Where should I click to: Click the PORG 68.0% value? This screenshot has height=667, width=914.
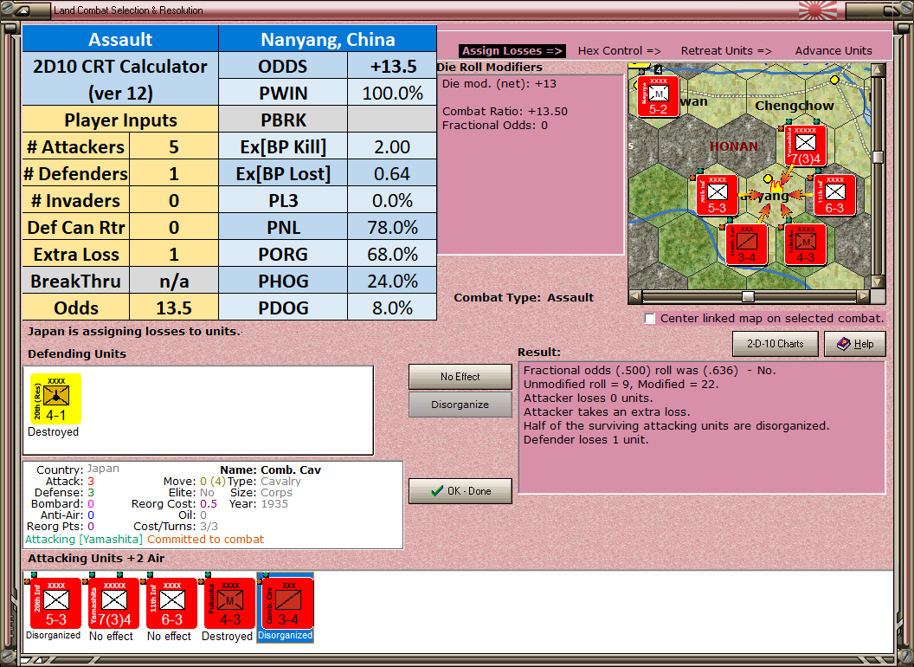(x=392, y=254)
